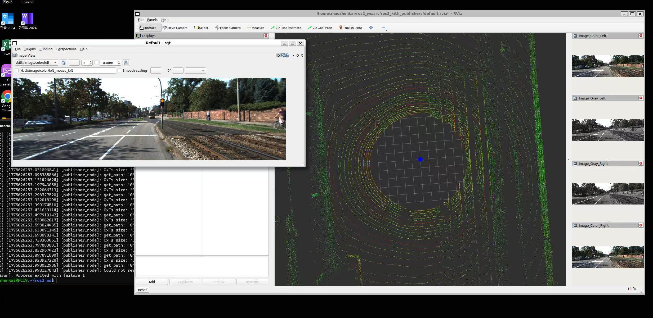Close the Image_Gray_Left panel
Viewport: 653px width, 318px height.
tap(641, 98)
